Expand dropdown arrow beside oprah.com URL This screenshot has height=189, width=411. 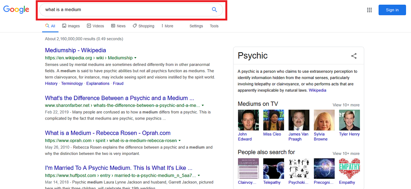[179, 141]
